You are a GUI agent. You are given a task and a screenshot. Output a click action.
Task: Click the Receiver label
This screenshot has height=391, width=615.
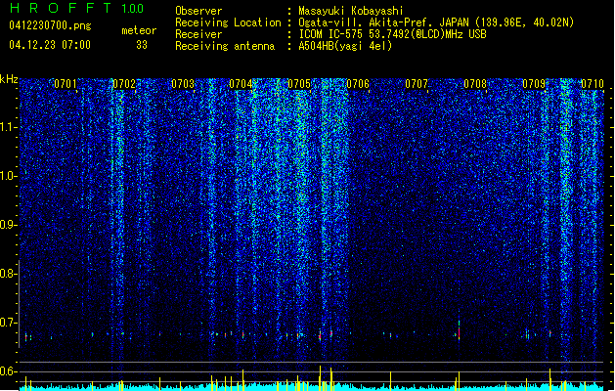[198, 34]
